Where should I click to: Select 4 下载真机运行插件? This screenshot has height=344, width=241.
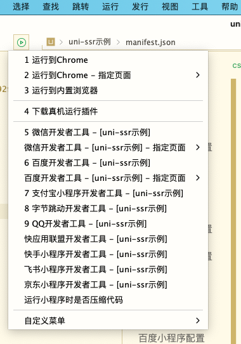pos(108,111)
